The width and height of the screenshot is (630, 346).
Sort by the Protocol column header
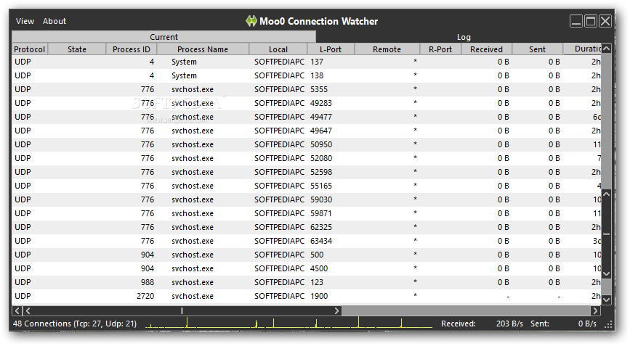pos(30,49)
